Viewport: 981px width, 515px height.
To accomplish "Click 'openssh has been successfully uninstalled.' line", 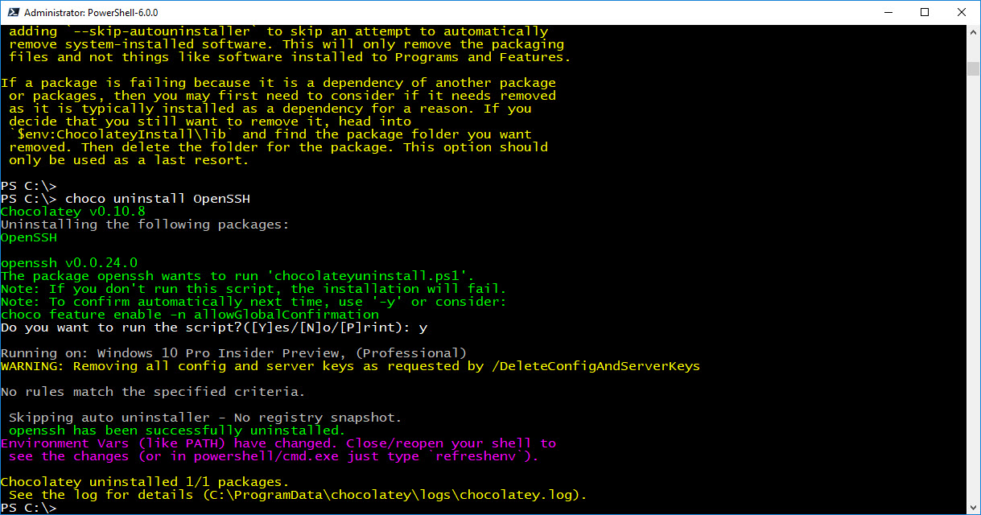I will (x=177, y=431).
